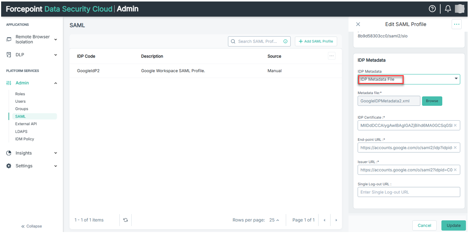The height and width of the screenshot is (238, 471).
Task: Clear the End-point URL field
Action: click(x=455, y=148)
